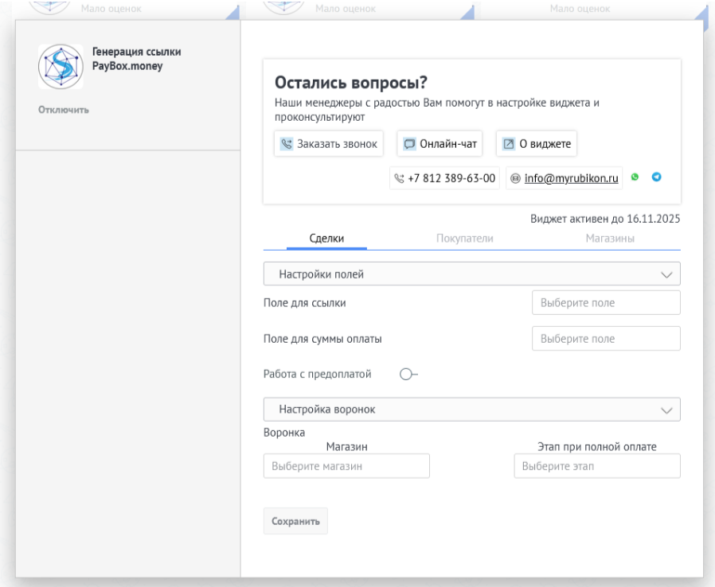
Task: Click the Остались вопросы? heading
Action: tap(351, 83)
